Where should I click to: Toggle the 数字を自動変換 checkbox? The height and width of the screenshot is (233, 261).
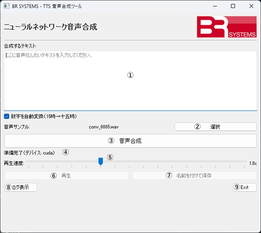7,116
